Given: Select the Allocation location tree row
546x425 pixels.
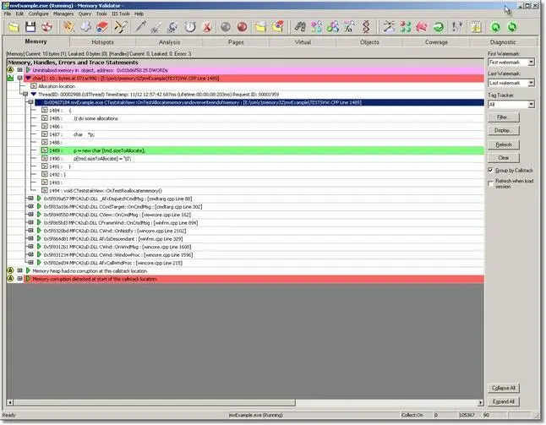Looking at the screenshot, I should [x=57, y=86].
